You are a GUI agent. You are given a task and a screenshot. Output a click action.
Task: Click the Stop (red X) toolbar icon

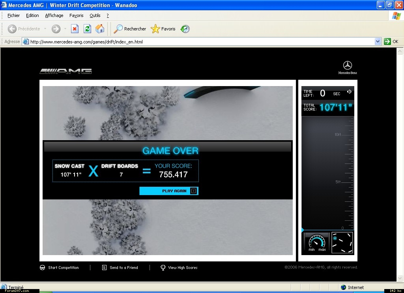(x=75, y=29)
